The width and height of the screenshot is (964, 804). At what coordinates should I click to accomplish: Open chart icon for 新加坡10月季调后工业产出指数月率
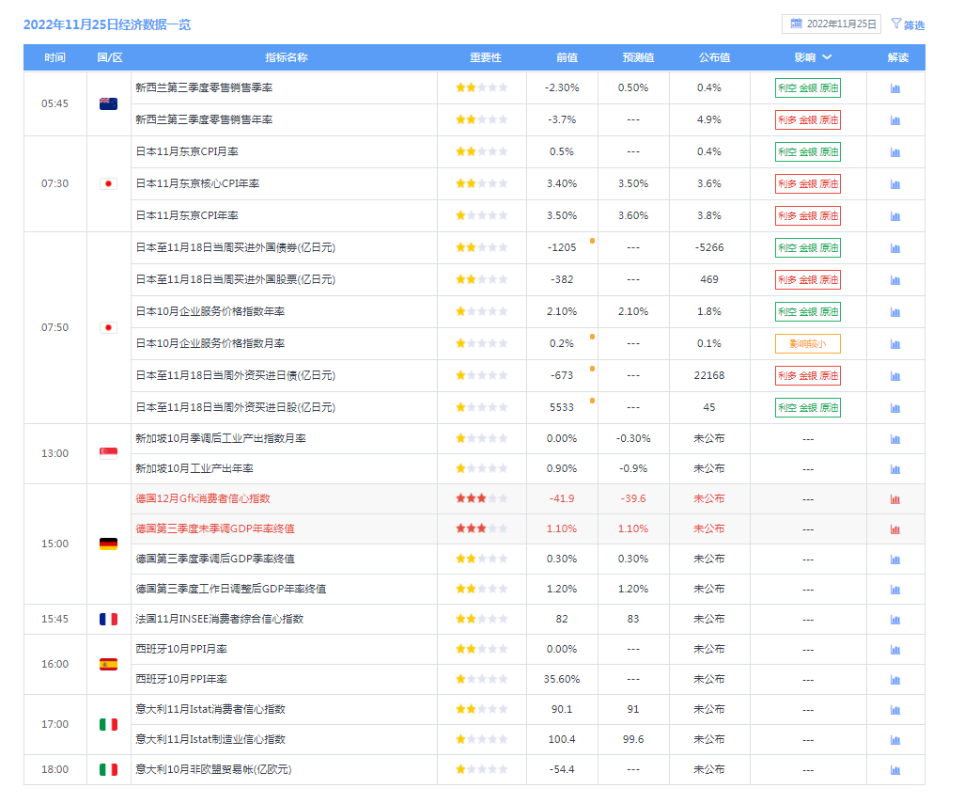click(895, 439)
